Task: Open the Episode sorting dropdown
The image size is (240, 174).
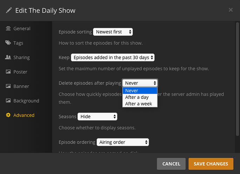Action: coord(113,32)
